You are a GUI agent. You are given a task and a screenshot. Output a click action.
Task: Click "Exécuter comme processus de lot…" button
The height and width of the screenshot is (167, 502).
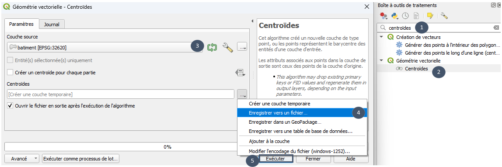[80, 159]
